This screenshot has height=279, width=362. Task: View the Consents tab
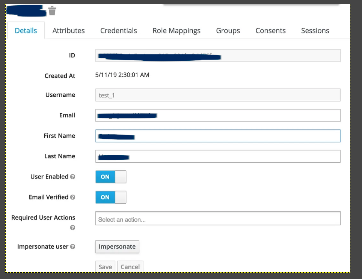270,31
